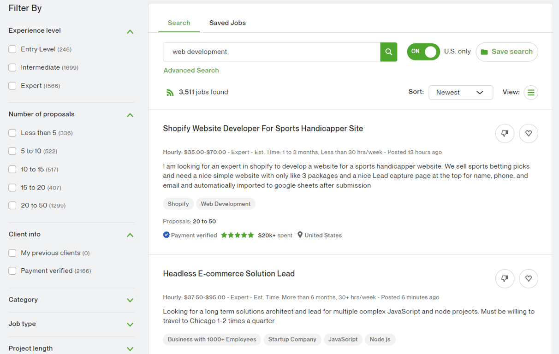Screen dimensions: 559x354
Task: Enable the Payment verified client filter
Action: coord(12,271)
